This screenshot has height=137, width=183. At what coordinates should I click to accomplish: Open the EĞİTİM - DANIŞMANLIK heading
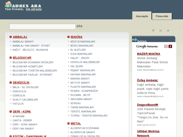[30, 136]
